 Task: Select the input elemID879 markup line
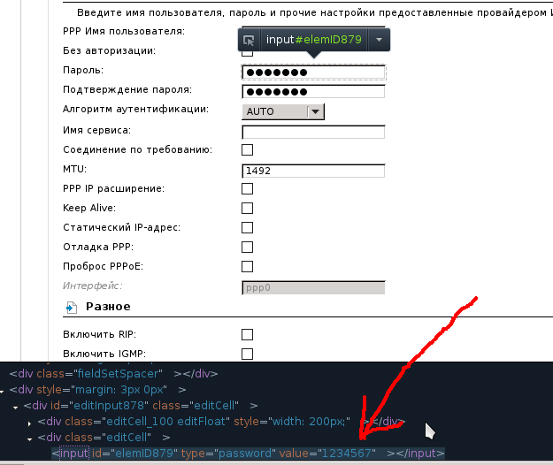(x=249, y=453)
